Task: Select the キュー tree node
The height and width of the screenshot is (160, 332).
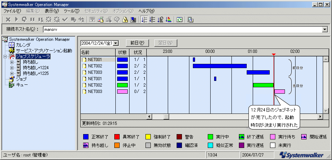Action: pos(22,85)
